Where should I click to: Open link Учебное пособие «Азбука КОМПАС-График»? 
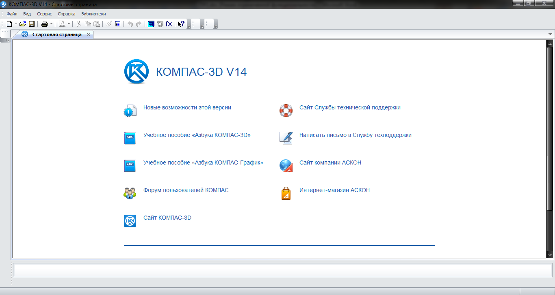pos(203,162)
